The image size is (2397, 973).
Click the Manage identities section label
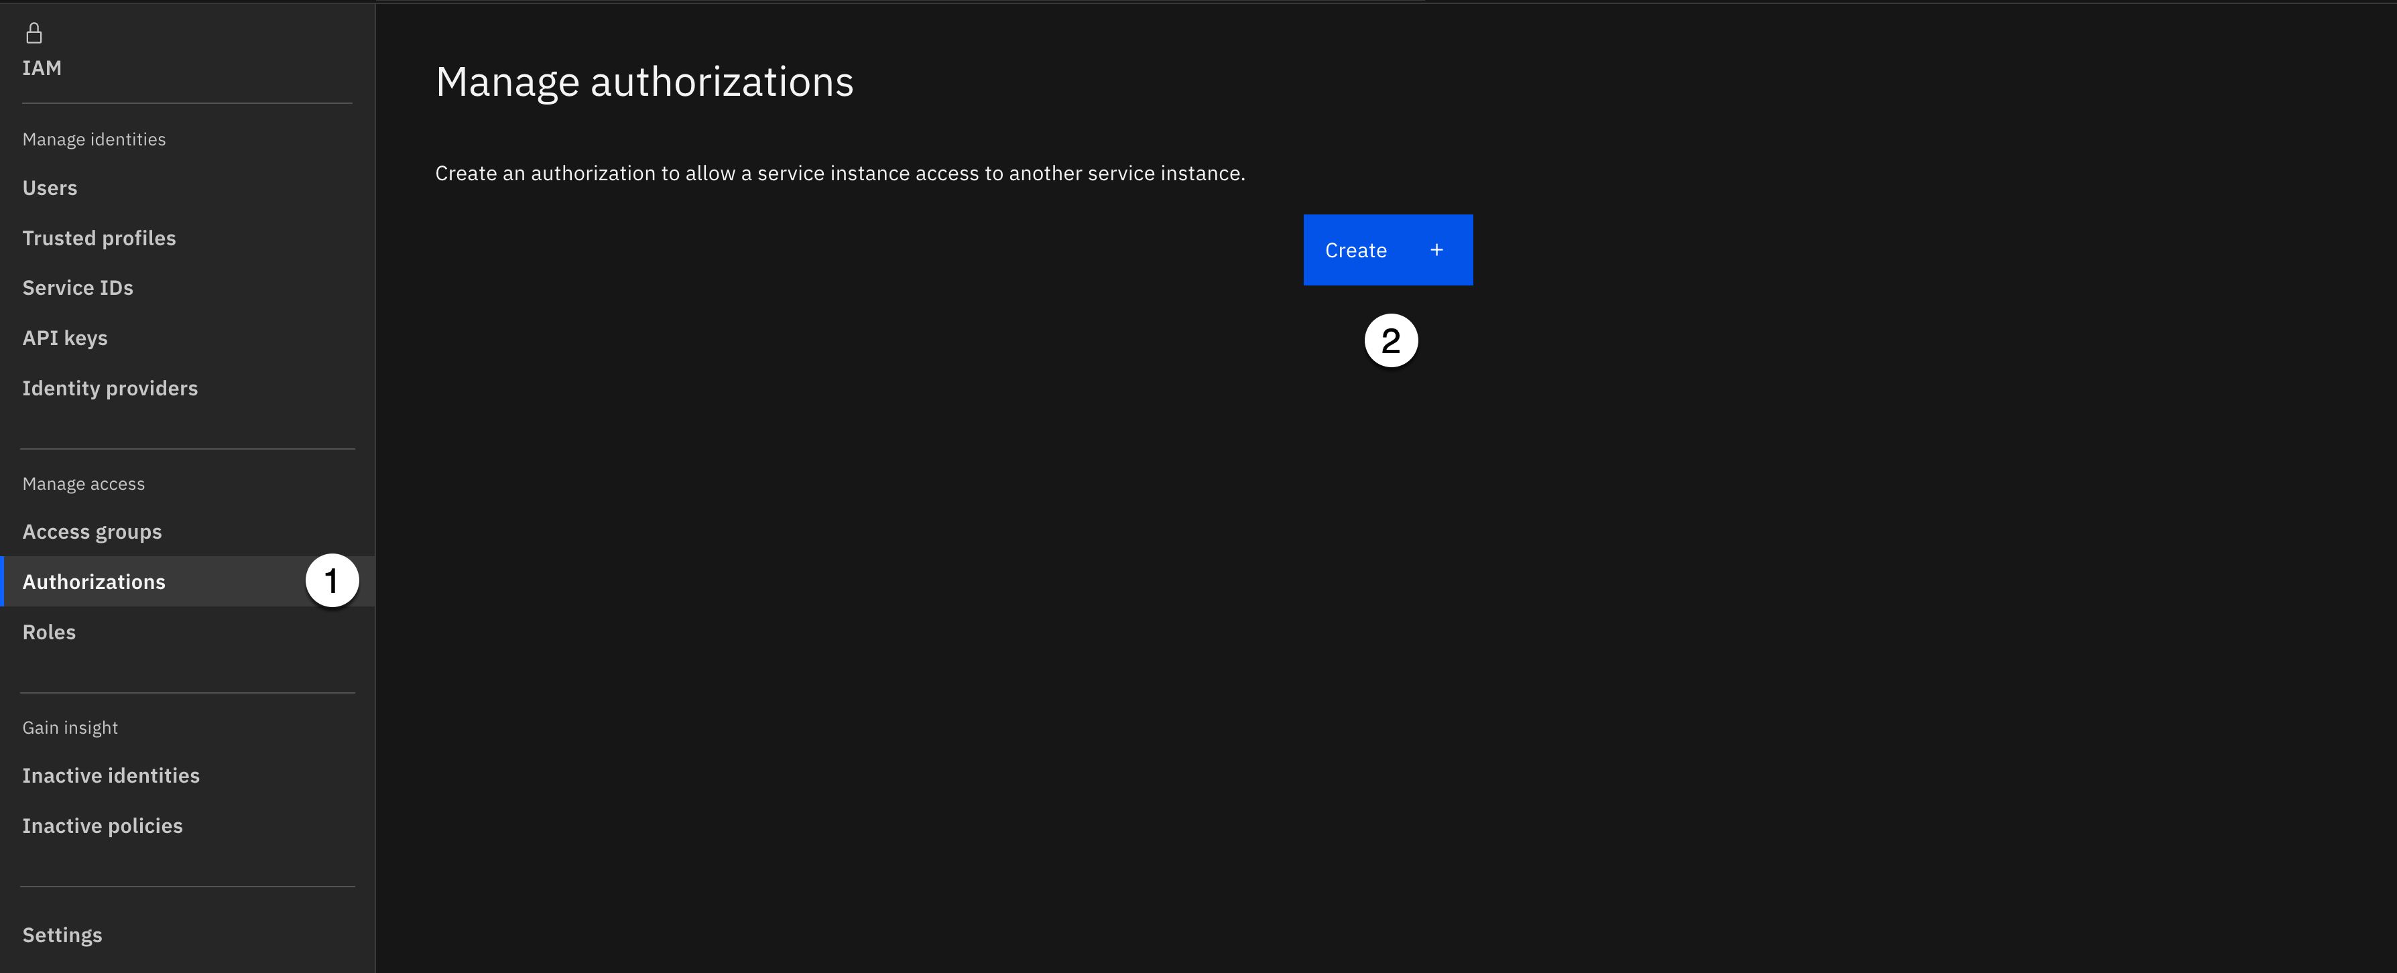pyautogui.click(x=94, y=139)
